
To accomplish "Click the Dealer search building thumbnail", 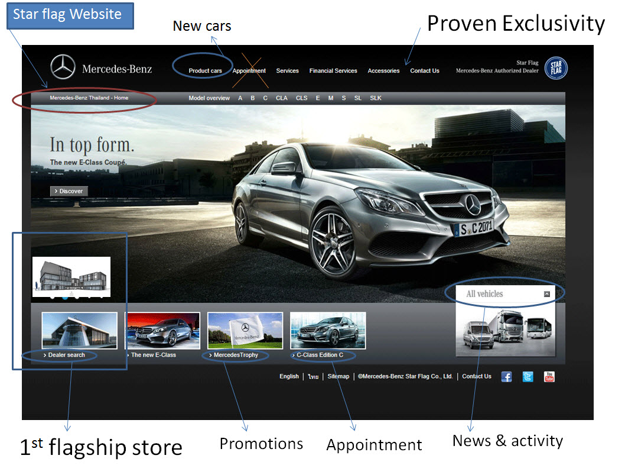I will (x=80, y=331).
